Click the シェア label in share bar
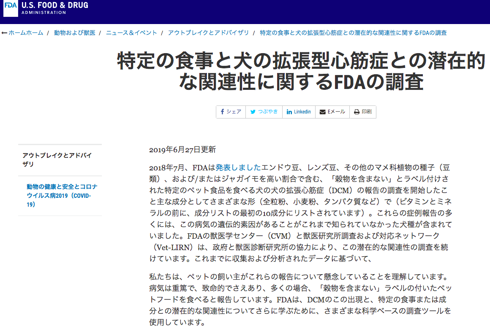Image resolution: width=490 pixels, height=329 pixels. pos(234,112)
